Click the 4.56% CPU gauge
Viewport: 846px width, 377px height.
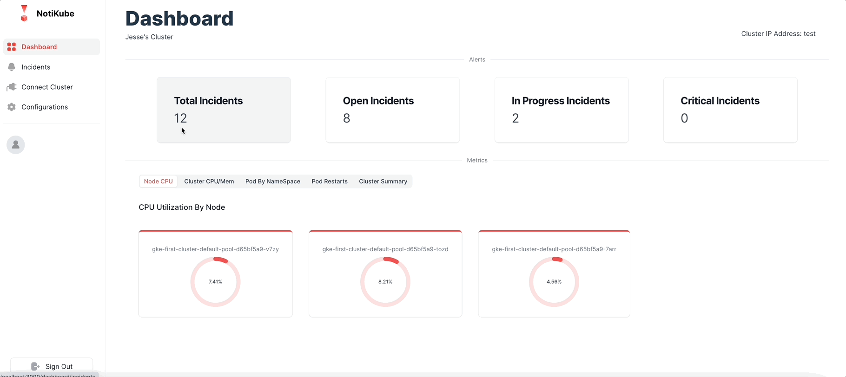554,282
